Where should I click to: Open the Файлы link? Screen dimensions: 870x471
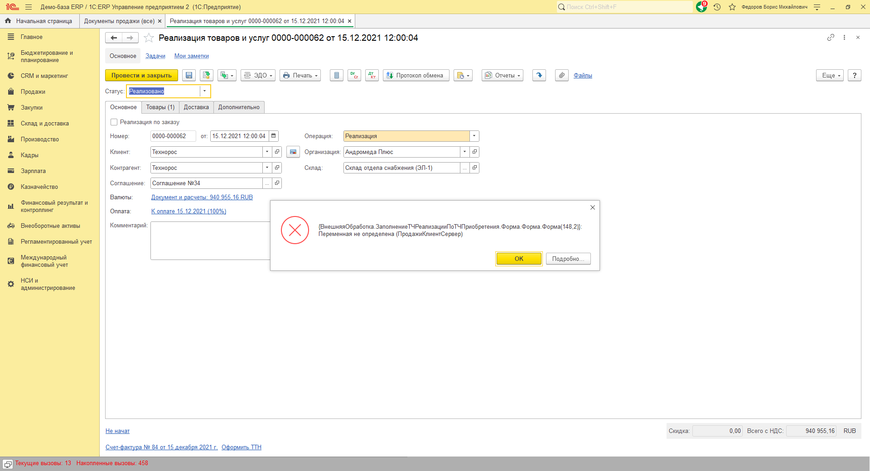pyautogui.click(x=583, y=75)
